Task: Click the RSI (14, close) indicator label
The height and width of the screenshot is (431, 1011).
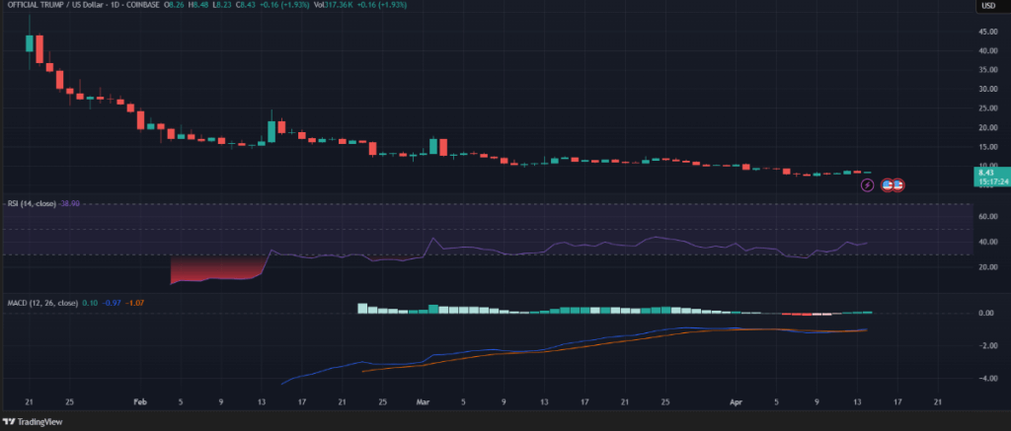Action: pos(31,203)
